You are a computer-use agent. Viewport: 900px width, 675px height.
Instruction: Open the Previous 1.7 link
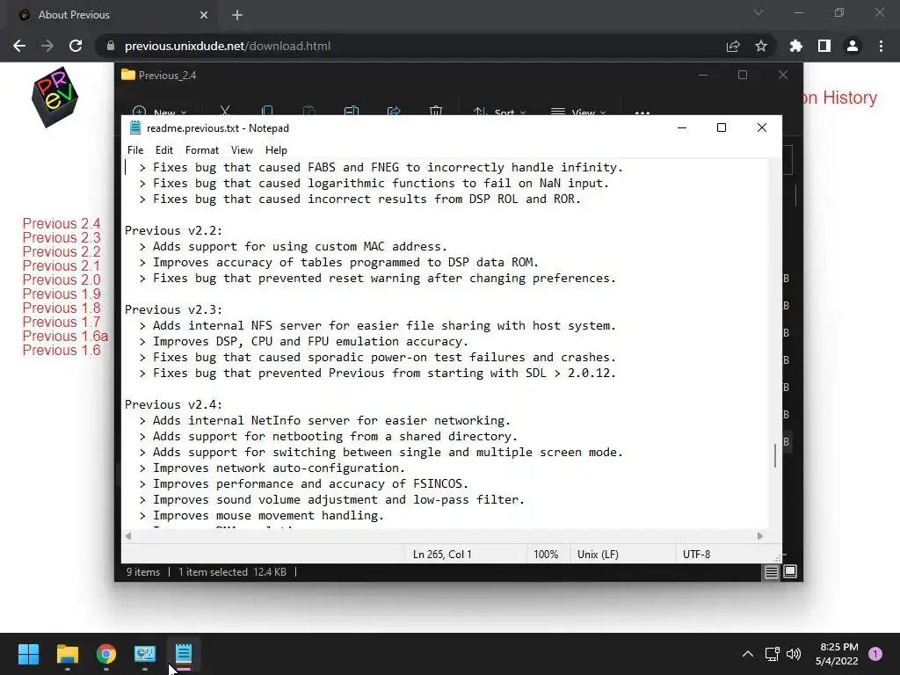point(62,322)
